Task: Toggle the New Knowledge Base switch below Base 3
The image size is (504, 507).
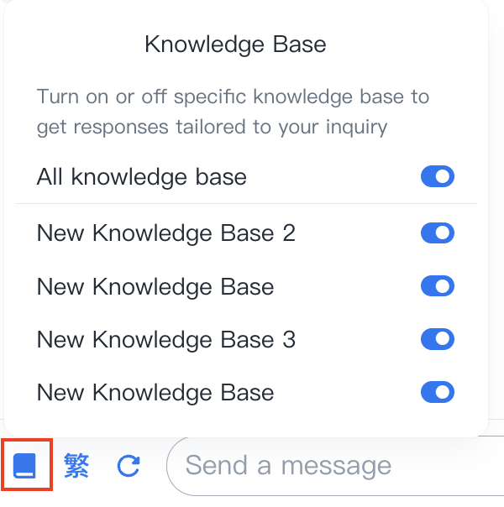Action: [x=437, y=392]
